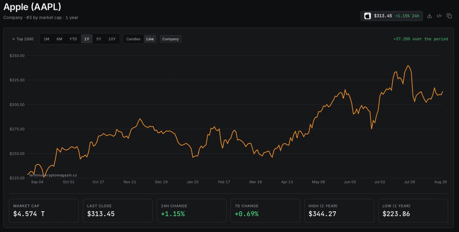Viewport: 459px width, 232px height.
Task: Click the Low (1 Year) $223.86 value
Action: point(396,214)
